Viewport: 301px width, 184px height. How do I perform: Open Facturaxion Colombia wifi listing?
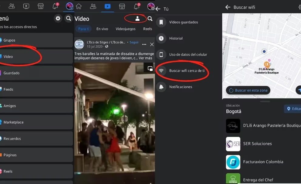(263, 162)
